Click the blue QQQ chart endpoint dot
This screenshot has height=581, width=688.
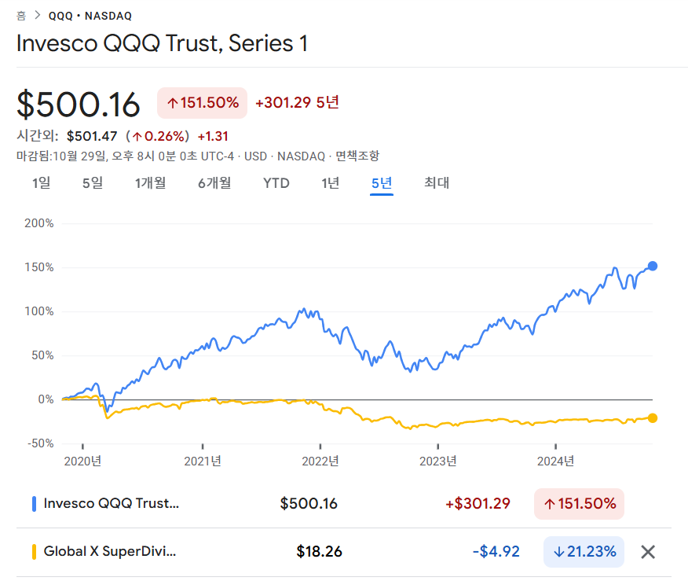click(653, 266)
